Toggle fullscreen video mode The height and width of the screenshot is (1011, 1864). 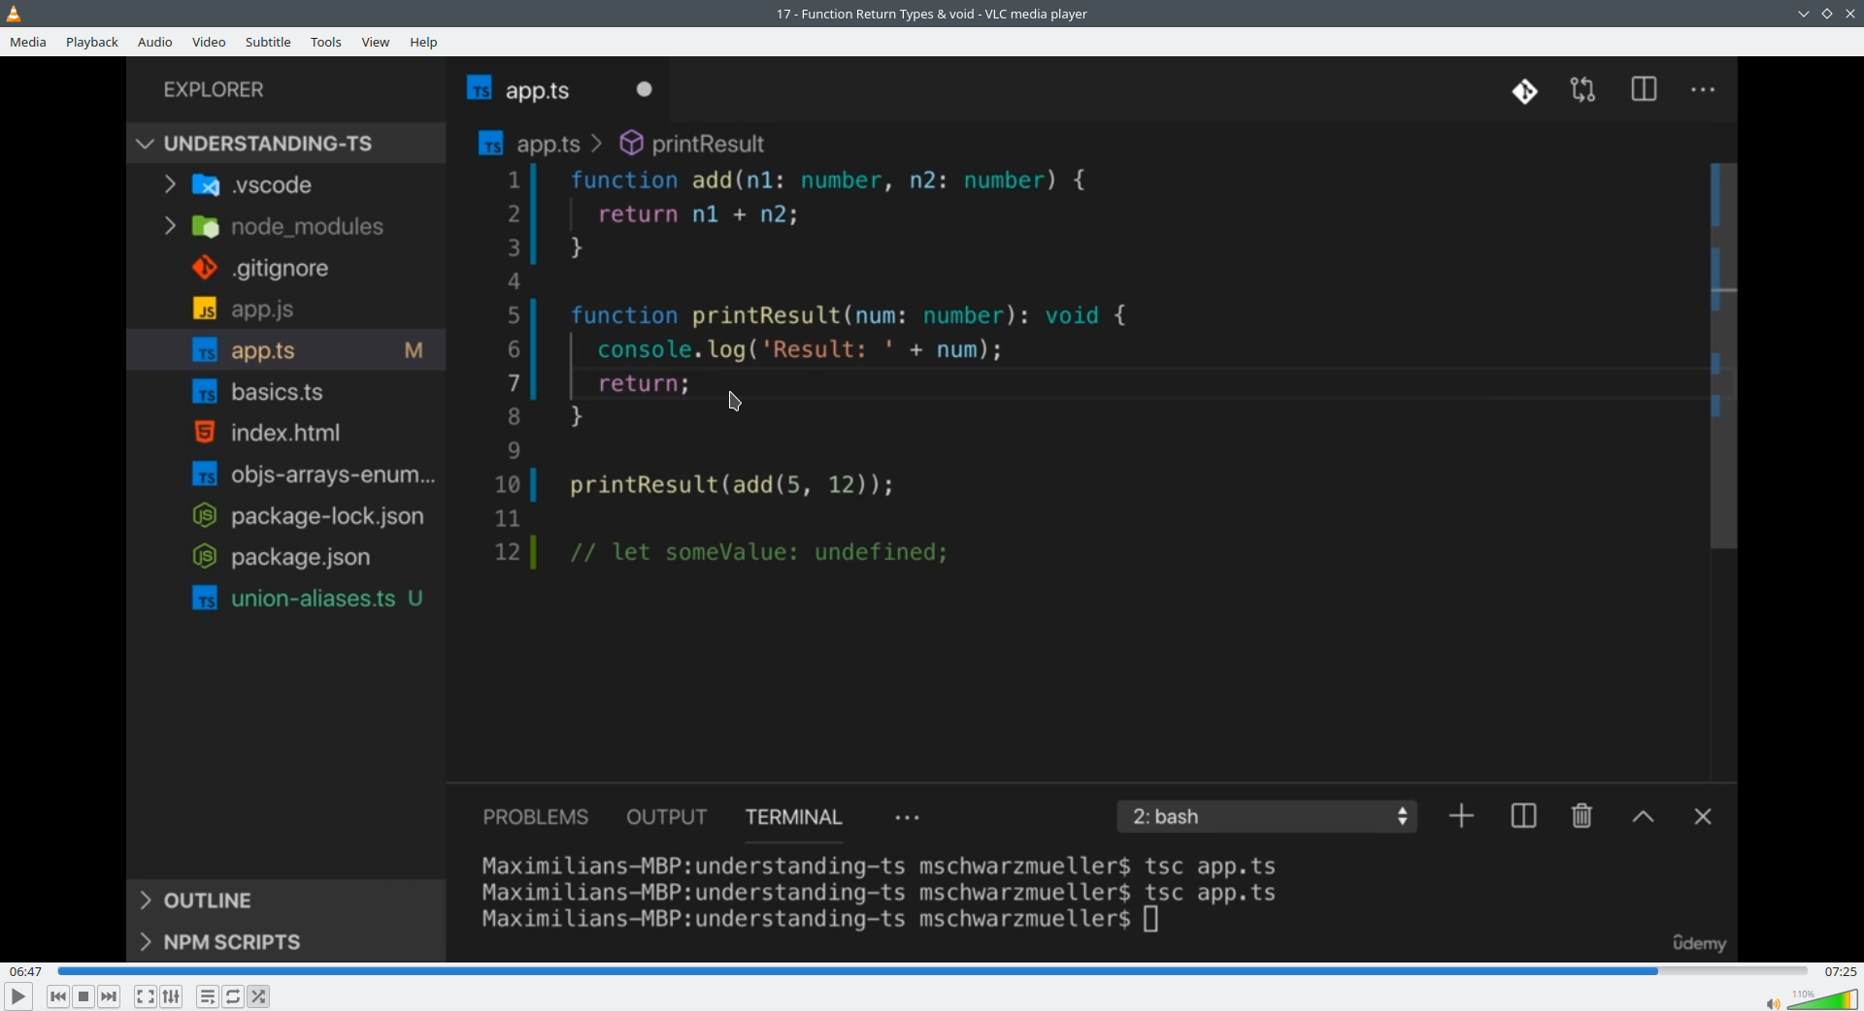(146, 996)
